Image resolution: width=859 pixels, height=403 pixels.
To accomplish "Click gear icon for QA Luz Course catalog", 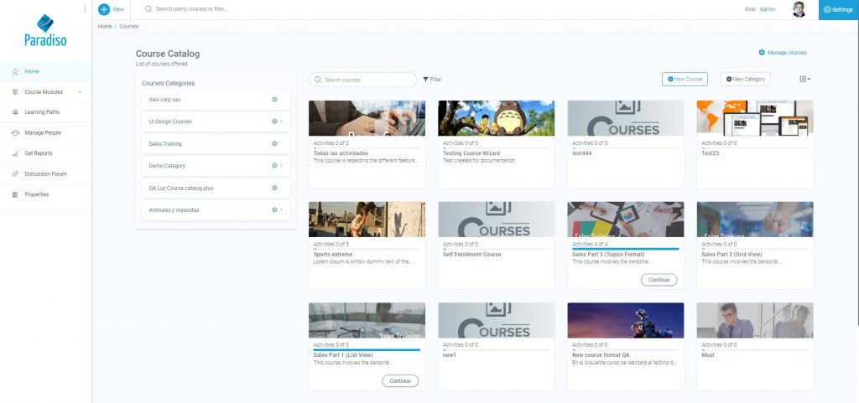I will pyautogui.click(x=274, y=188).
